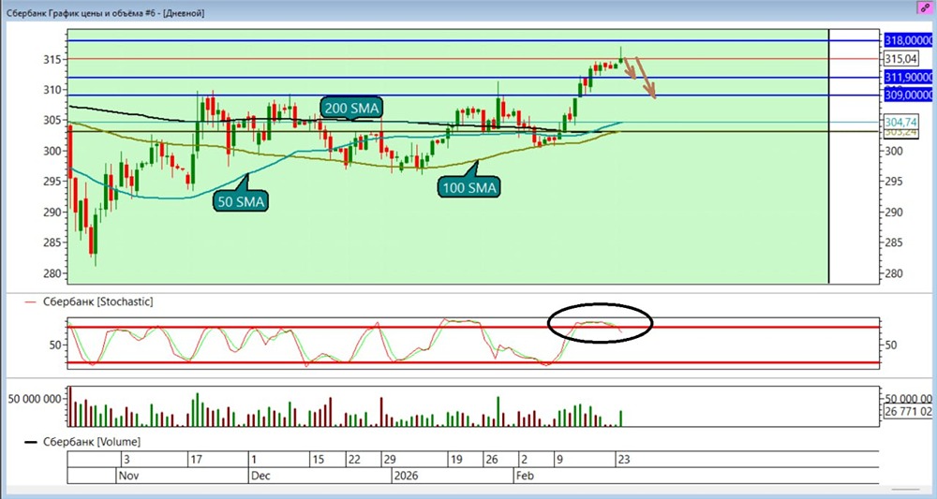Click date marker 29 on time axis
The image size is (937, 499).
click(390, 460)
